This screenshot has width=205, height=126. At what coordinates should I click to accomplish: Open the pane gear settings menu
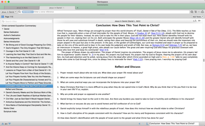pos(200,20)
